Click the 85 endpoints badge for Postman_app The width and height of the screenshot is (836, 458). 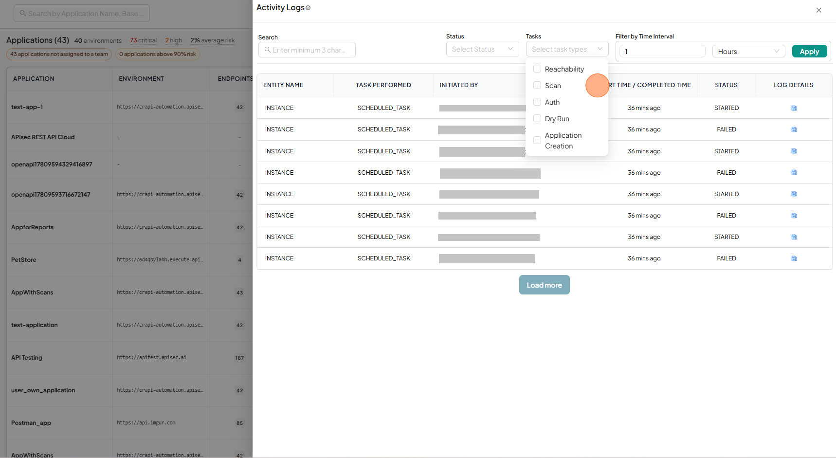coord(239,423)
